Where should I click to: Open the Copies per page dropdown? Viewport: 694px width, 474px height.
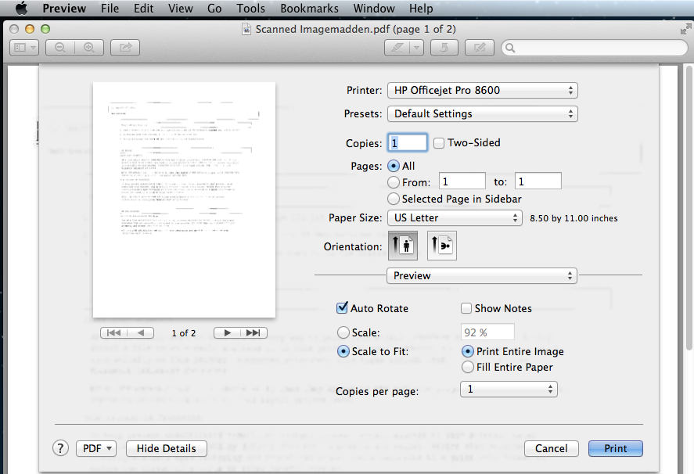click(508, 389)
